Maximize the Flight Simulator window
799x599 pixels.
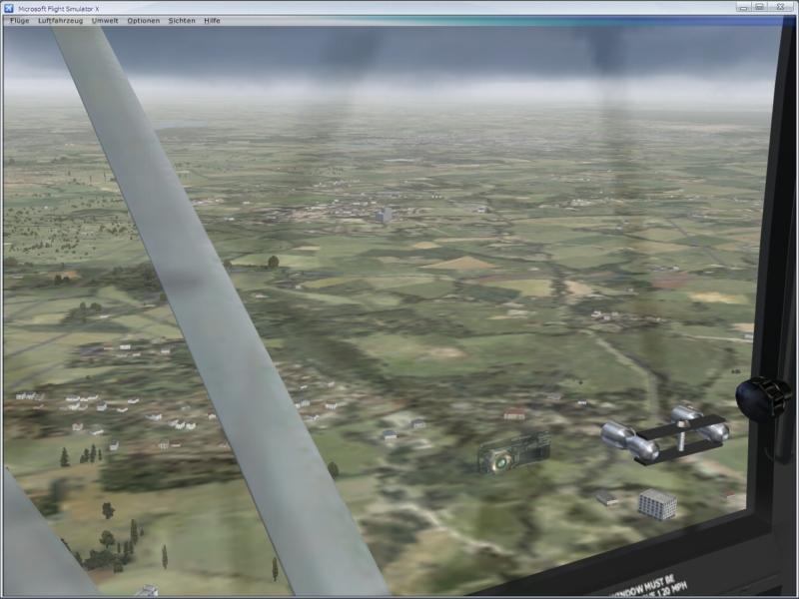coord(759,7)
